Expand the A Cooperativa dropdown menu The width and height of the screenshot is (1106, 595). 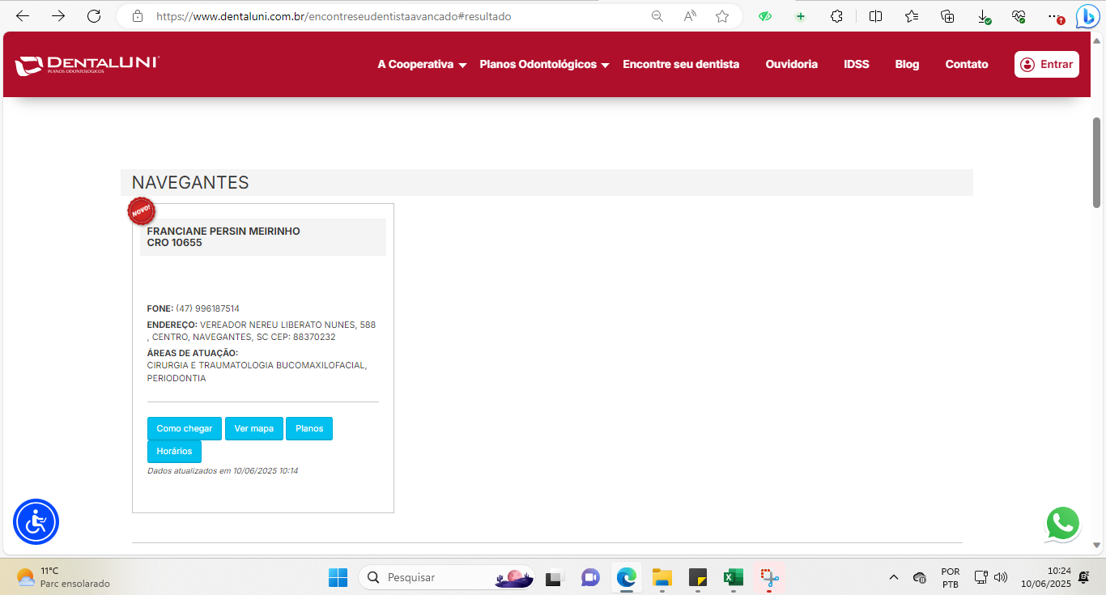click(x=422, y=65)
